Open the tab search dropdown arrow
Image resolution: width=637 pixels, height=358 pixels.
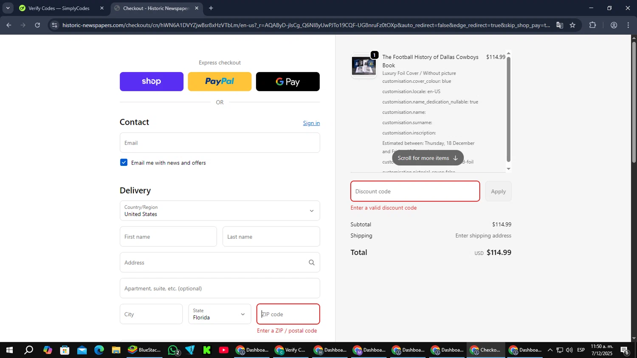click(8, 8)
